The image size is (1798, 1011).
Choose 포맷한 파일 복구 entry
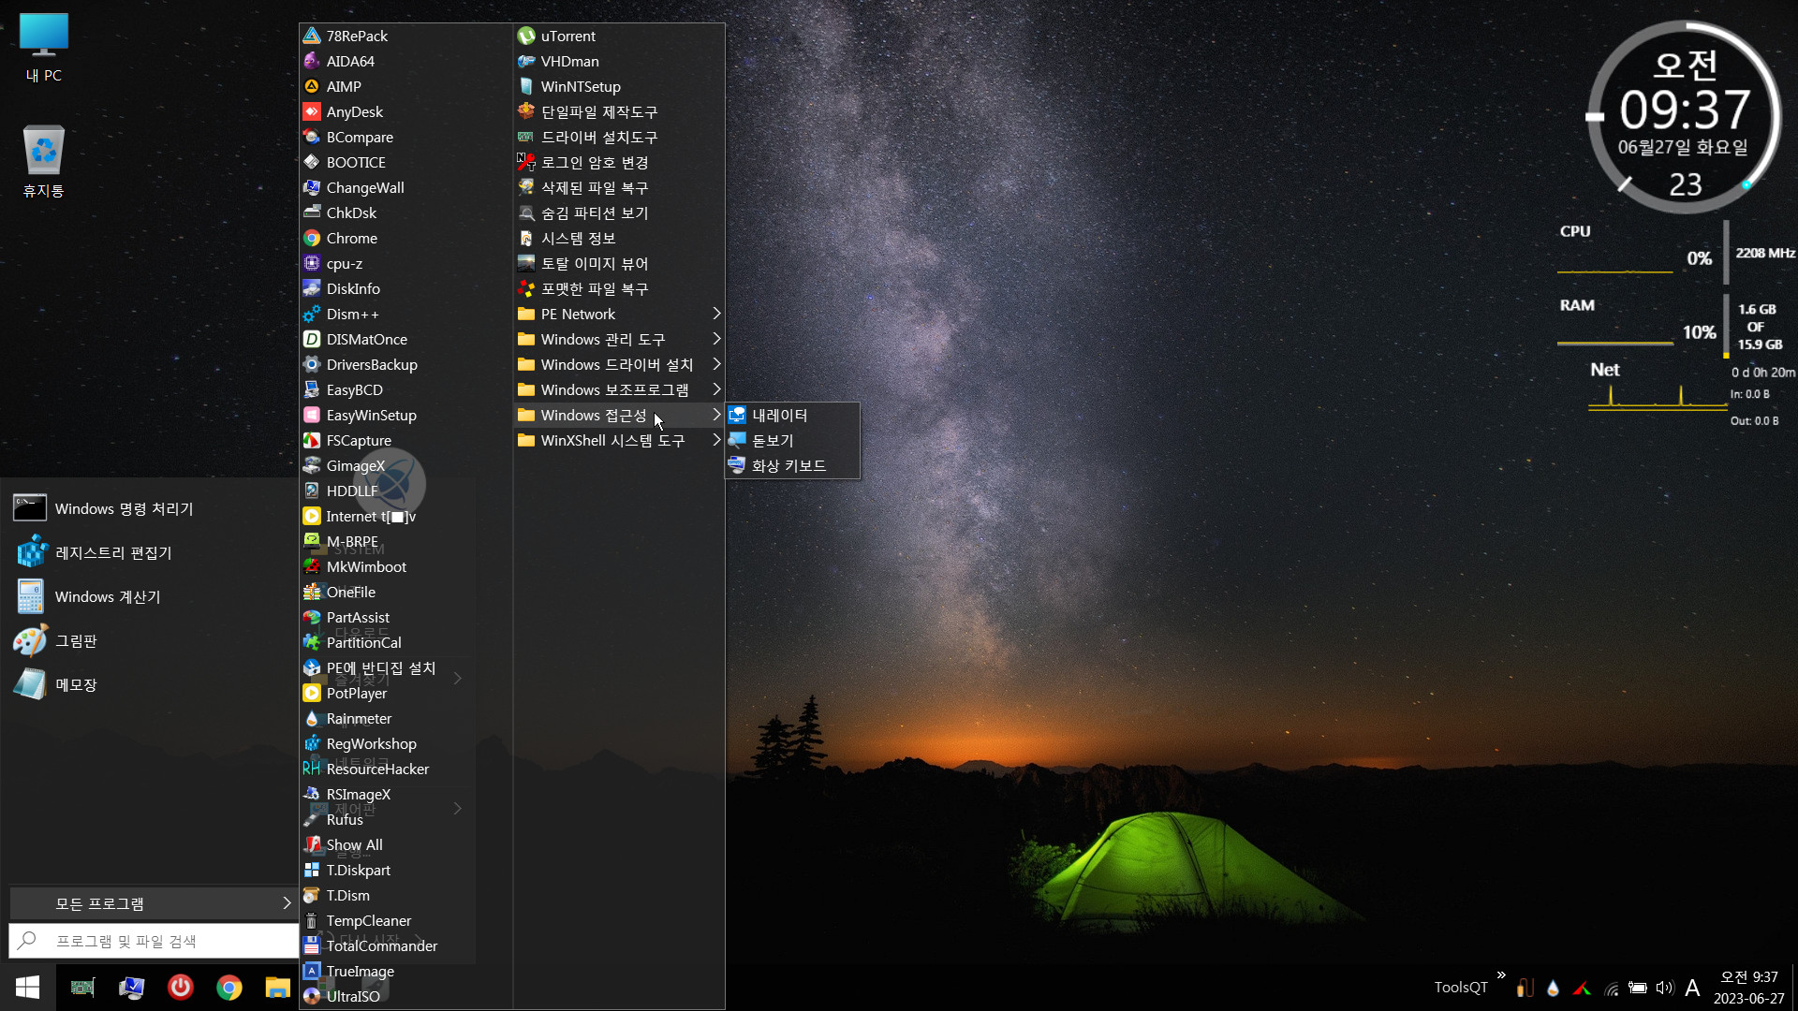point(619,288)
